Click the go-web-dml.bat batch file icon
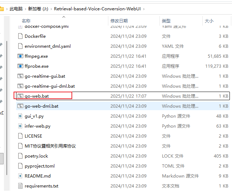The image size is (232, 195). (x=20, y=106)
